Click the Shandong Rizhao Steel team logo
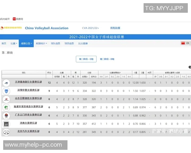Image resolution: width=191 pixels, height=153 pixels. click(6, 99)
